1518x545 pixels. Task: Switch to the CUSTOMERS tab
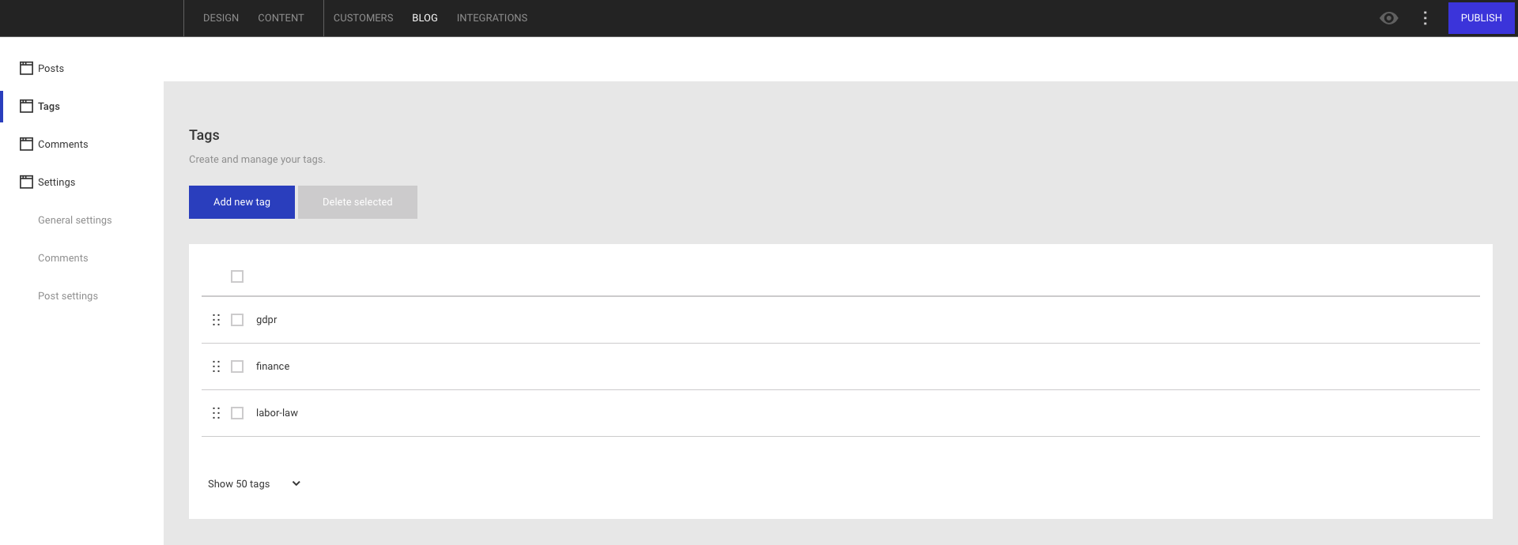363,17
